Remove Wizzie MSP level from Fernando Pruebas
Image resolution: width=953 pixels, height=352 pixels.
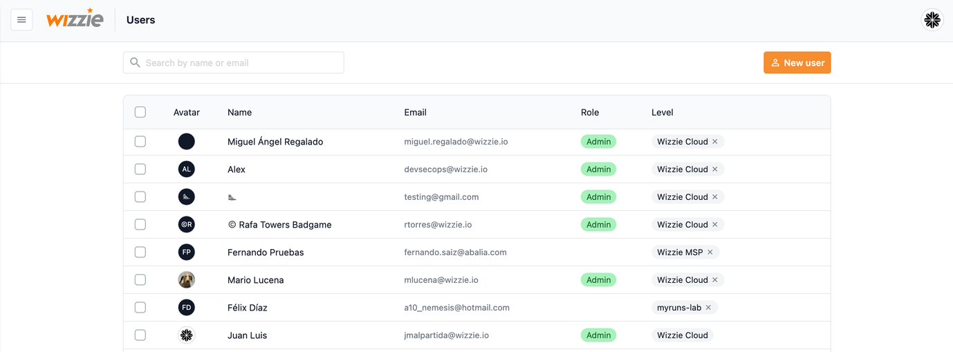(x=710, y=252)
